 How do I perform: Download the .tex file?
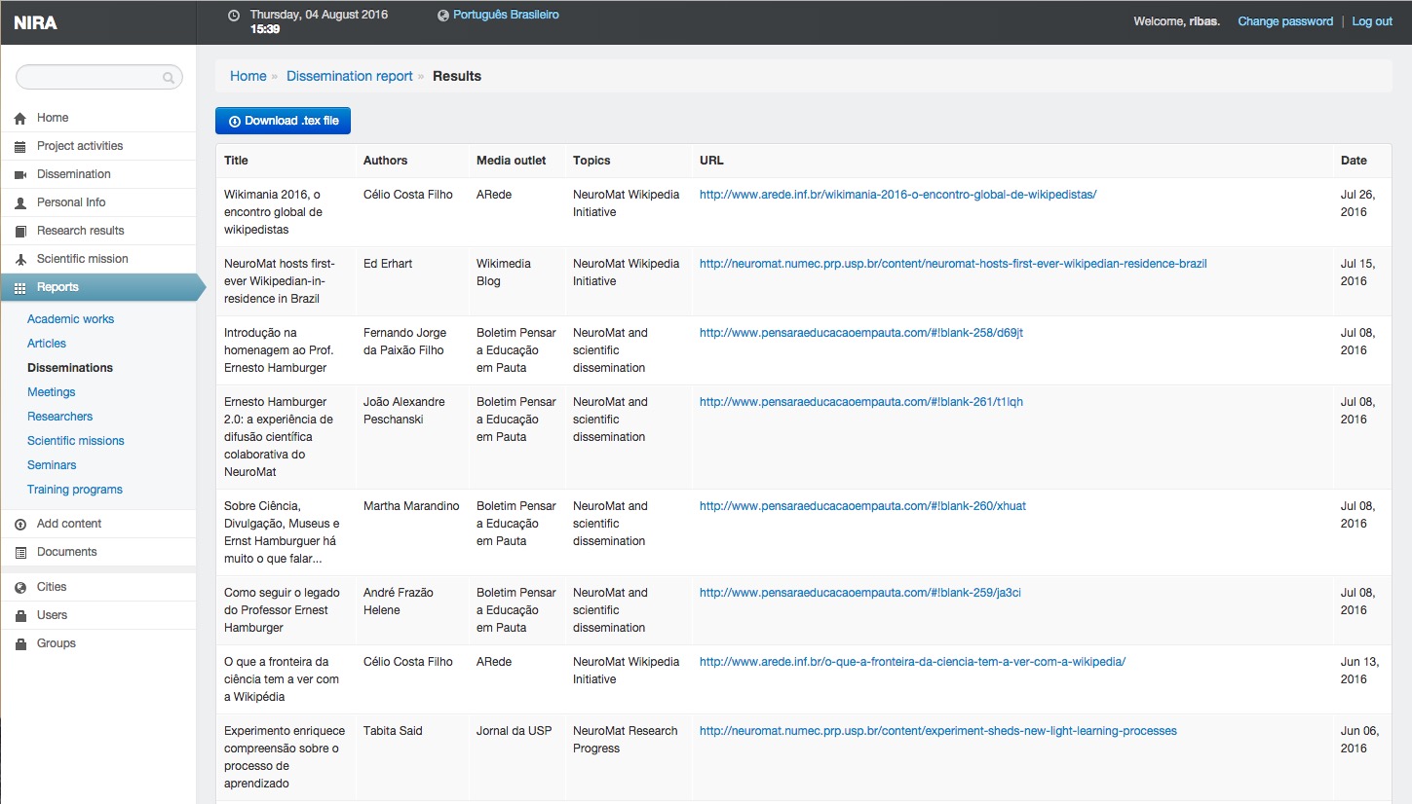click(x=283, y=121)
